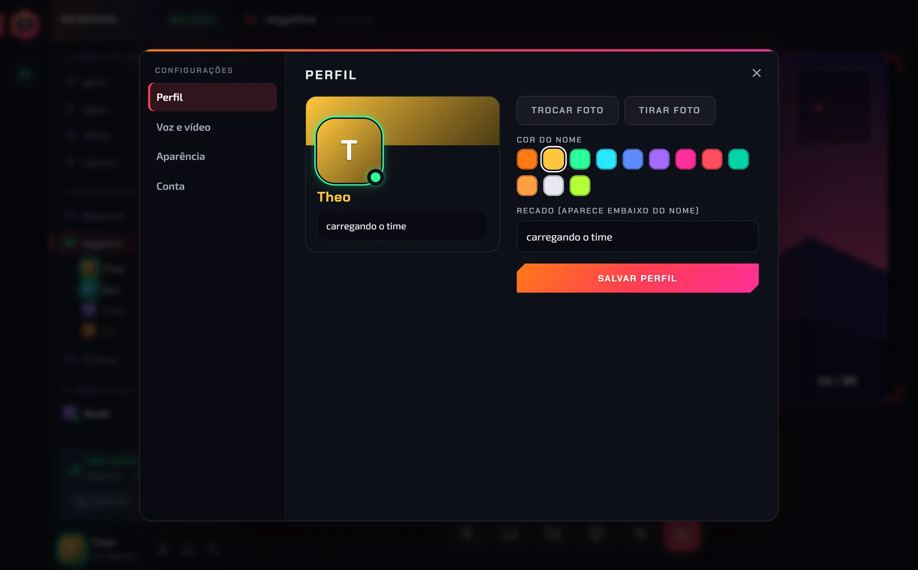918x570 pixels.
Task: Close the settings dialog with X
Action: 756,73
